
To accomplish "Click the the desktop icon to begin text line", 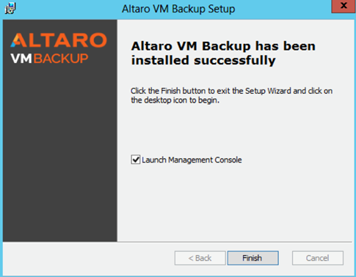I will click(175, 100).
